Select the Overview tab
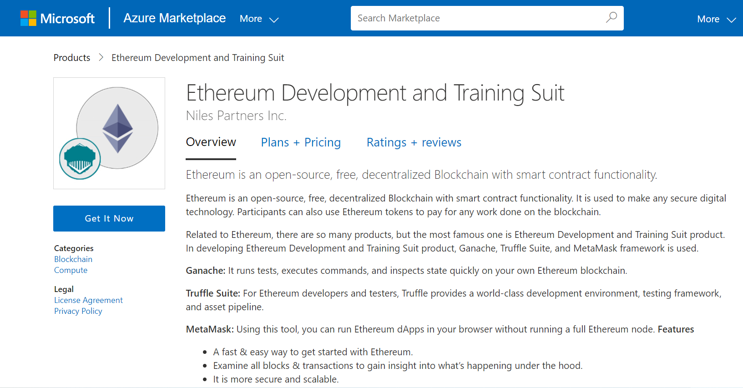Screen dimensions: 743x388 click(x=211, y=142)
